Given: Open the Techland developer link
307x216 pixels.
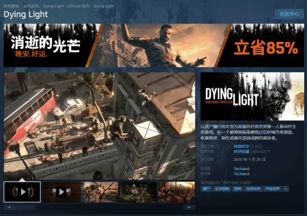Looking at the screenshot, I should pyautogui.click(x=241, y=169).
